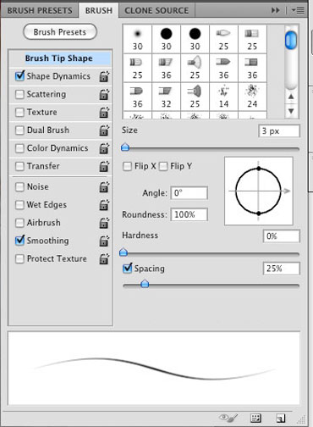This screenshot has width=313, height=427.
Task: Enable the Wet Edges checkbox
Action: pyautogui.click(x=19, y=205)
